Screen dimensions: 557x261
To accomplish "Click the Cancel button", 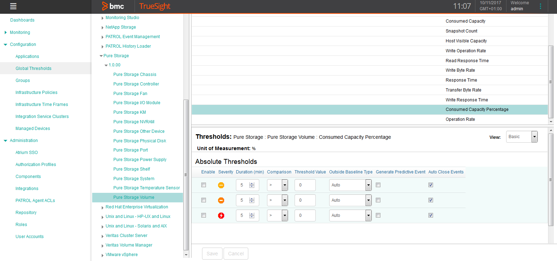I will [236, 254].
